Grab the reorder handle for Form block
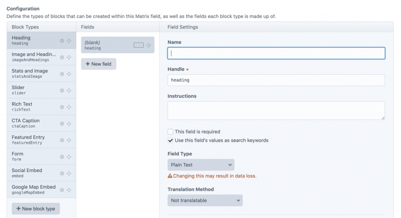 click(x=69, y=156)
